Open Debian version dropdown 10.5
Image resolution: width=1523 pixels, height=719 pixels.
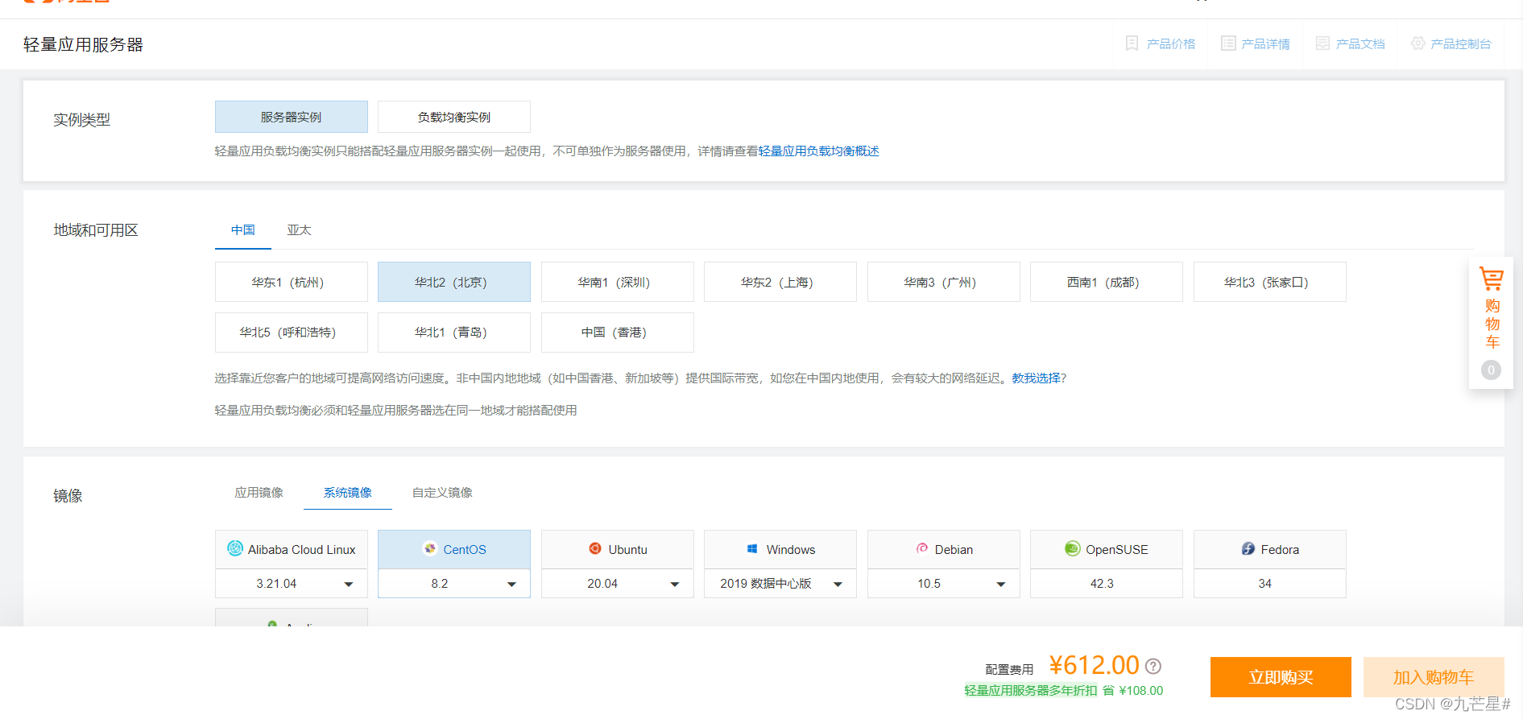point(944,584)
